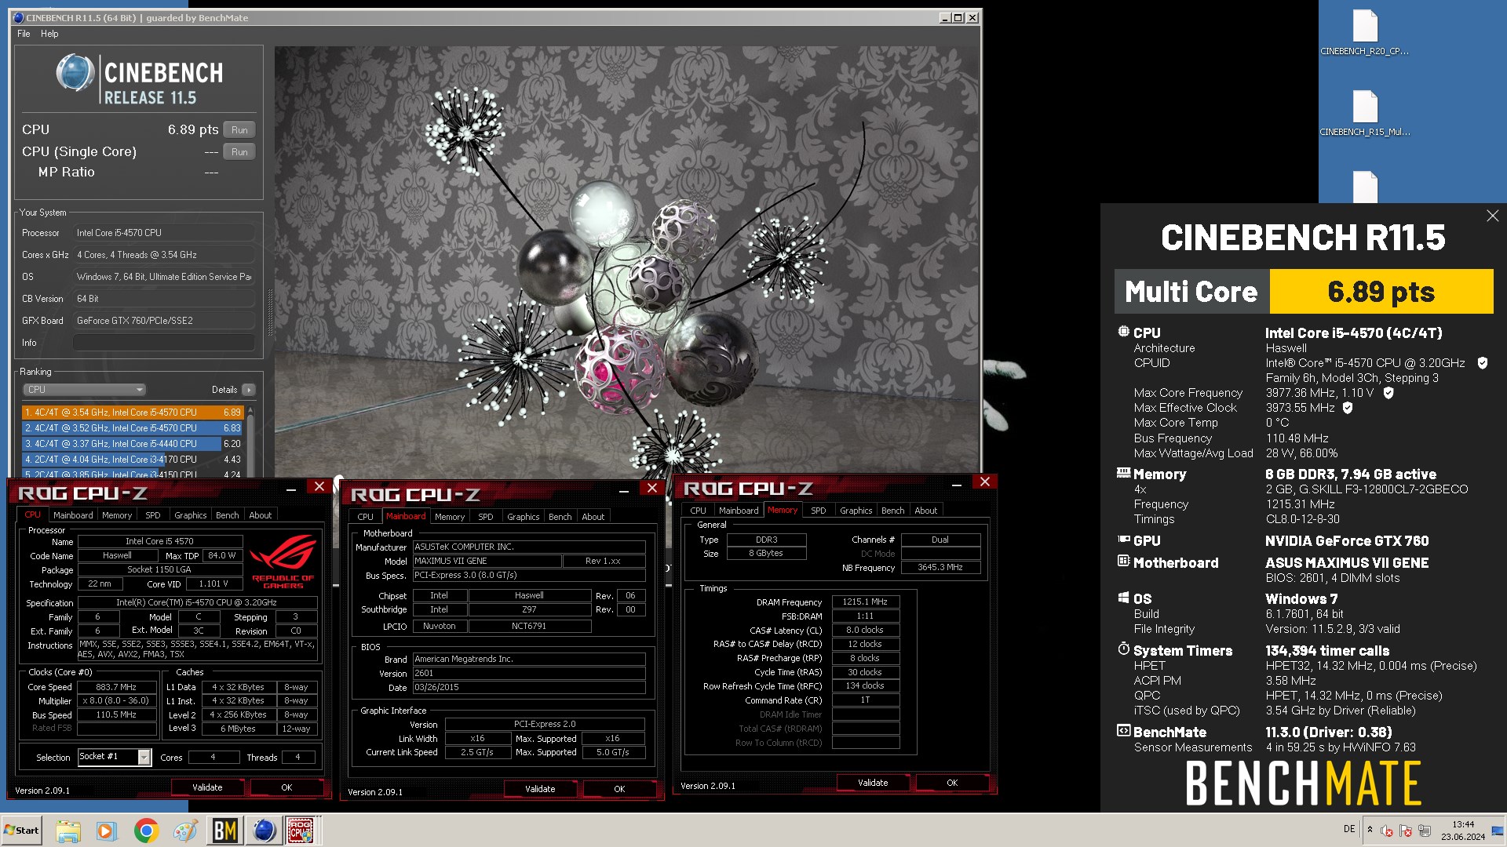
Task: Switch to Cinebench via its taskbar sphere icon
Action: [x=264, y=831]
